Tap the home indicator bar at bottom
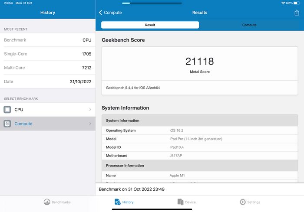The width and height of the screenshot is (304, 212). (x=152, y=209)
